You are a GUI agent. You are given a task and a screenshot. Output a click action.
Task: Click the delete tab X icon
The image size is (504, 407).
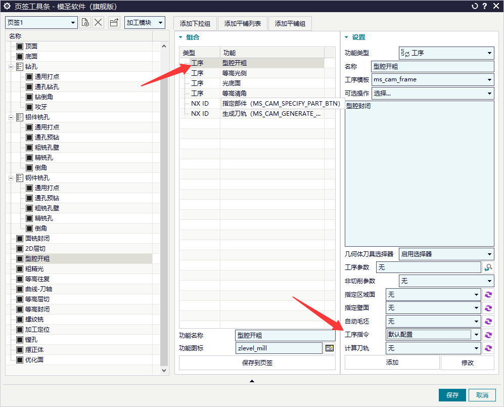pos(98,23)
